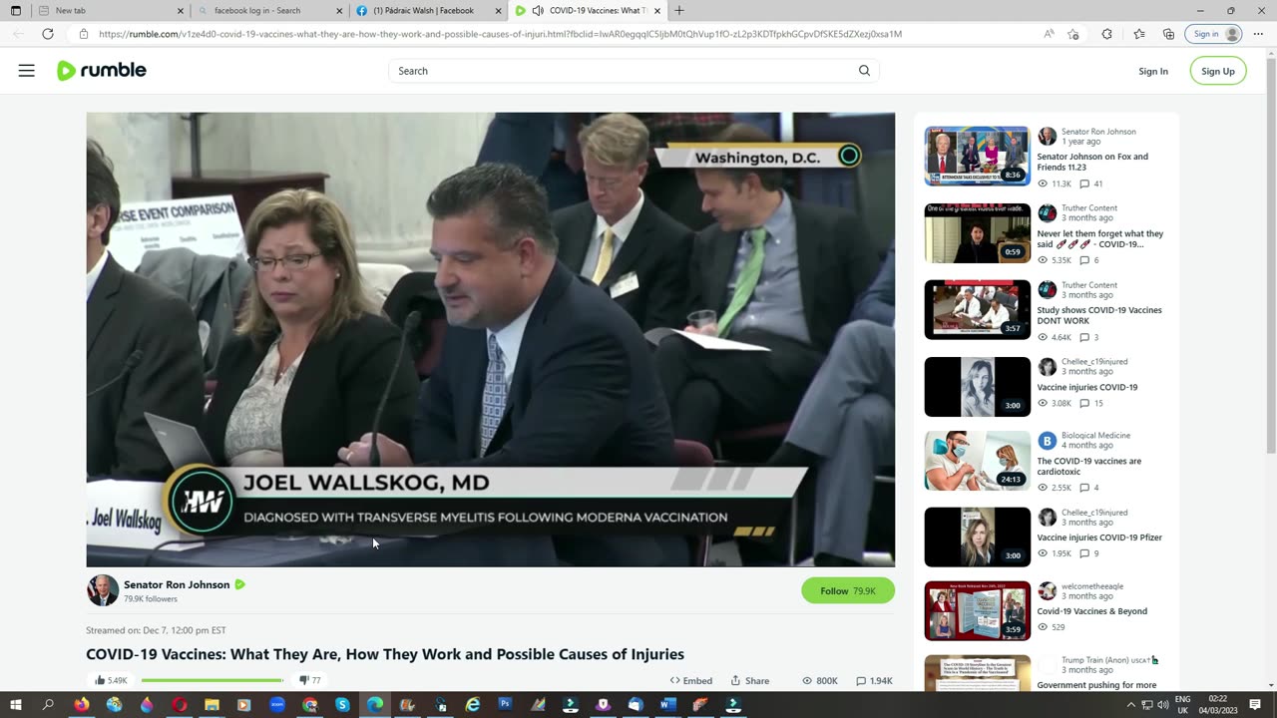The width and height of the screenshot is (1277, 718).
Task: Close the facebook log in - Search tab
Action: (339, 11)
